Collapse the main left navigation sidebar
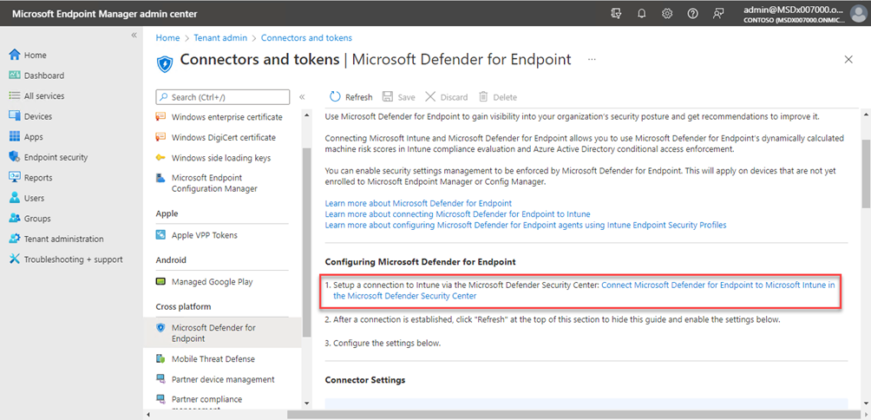This screenshot has height=420, width=871. [x=134, y=35]
